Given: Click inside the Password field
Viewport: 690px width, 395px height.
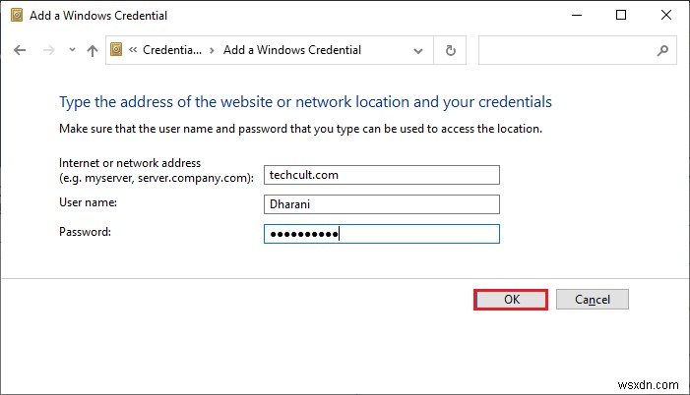Looking at the screenshot, I should point(381,234).
